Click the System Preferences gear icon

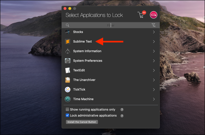point(67,61)
